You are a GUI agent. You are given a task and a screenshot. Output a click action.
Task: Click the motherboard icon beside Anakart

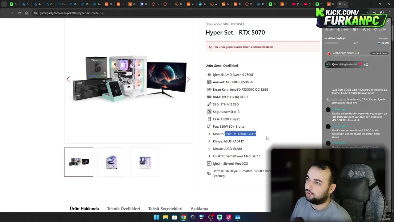209,82
